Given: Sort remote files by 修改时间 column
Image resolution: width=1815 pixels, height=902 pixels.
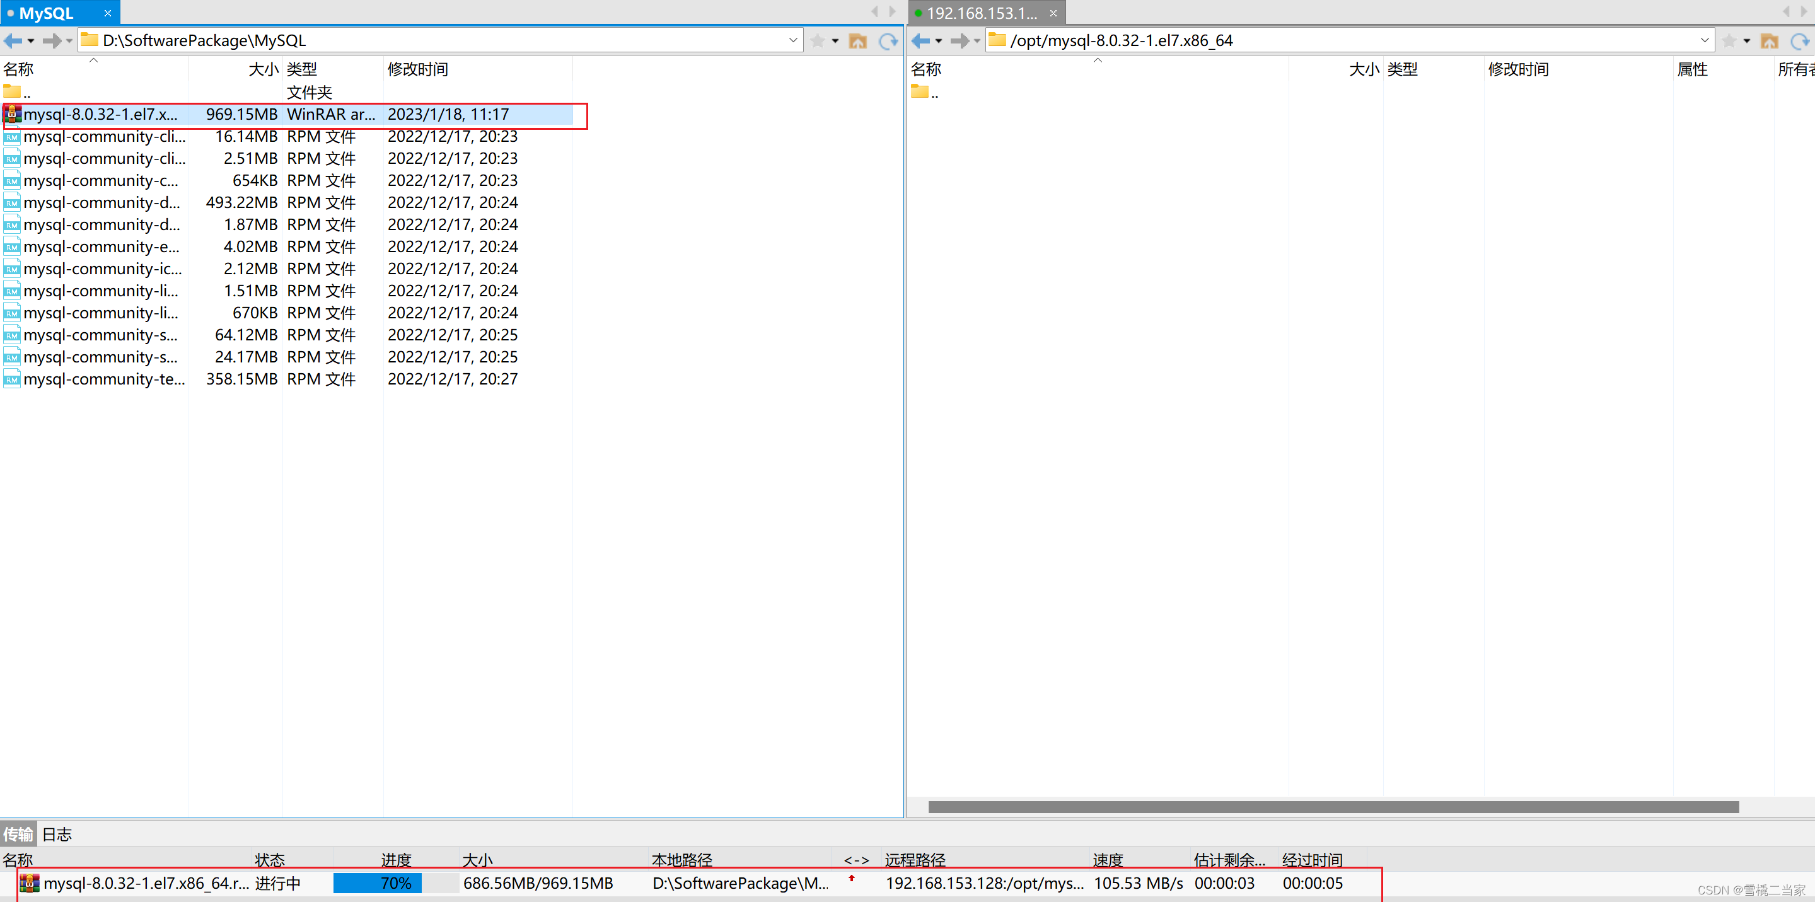Looking at the screenshot, I should pyautogui.click(x=1577, y=69).
